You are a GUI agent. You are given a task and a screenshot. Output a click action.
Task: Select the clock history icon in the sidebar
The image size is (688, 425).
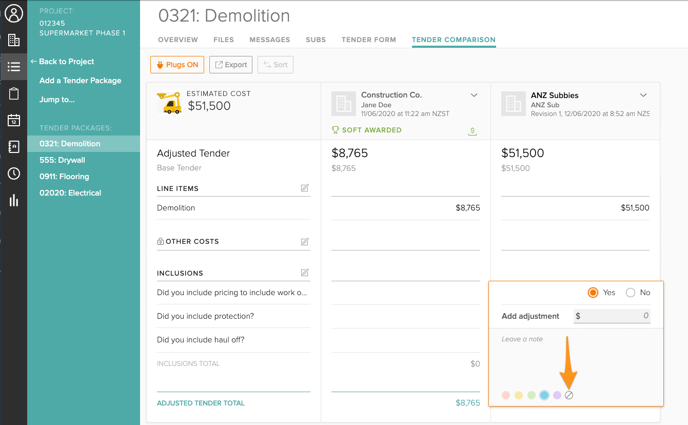point(13,173)
